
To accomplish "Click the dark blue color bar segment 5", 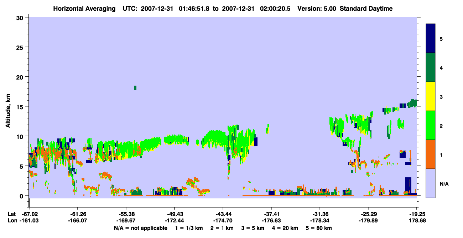I will pos(431,39).
